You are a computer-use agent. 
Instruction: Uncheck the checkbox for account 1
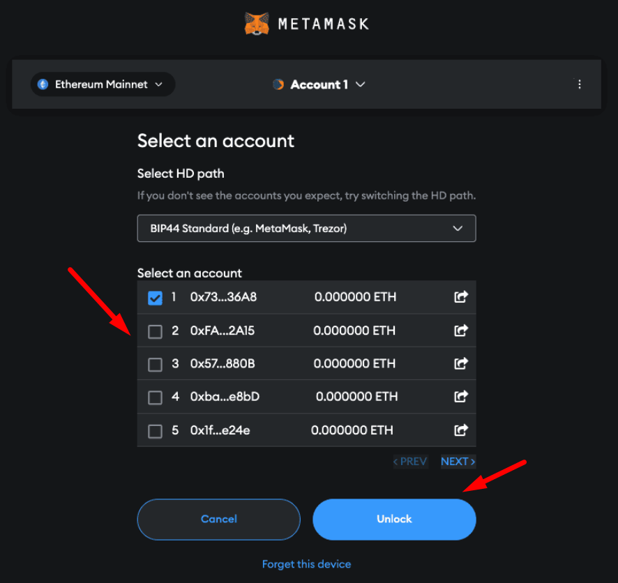(x=155, y=298)
